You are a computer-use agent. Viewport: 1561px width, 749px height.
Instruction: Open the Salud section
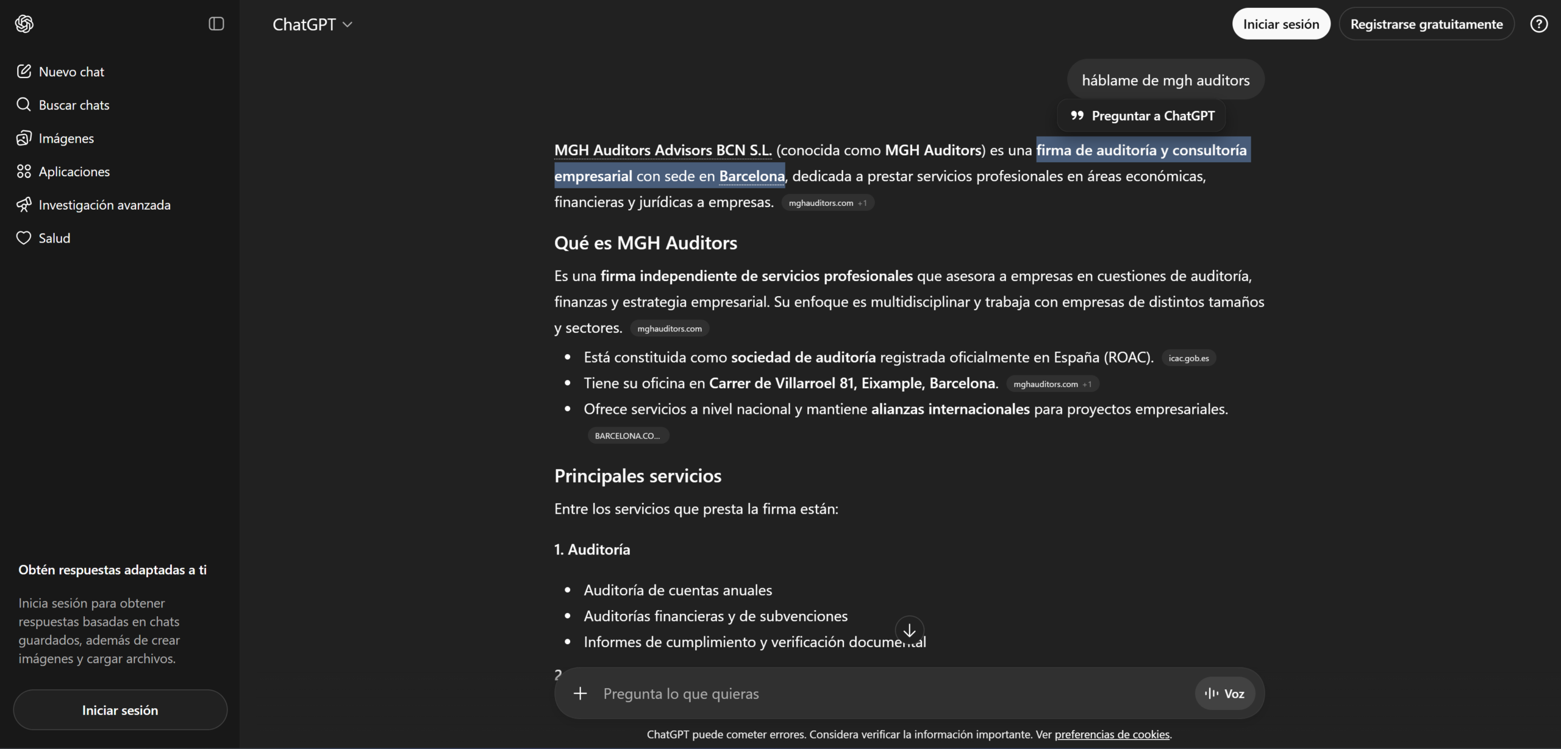pos(54,238)
